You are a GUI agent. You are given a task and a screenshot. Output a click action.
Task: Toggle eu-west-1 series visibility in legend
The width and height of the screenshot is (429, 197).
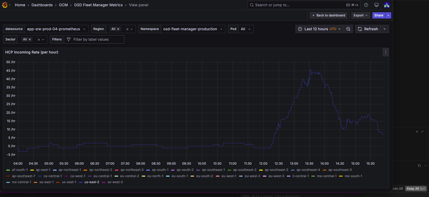click(229, 176)
